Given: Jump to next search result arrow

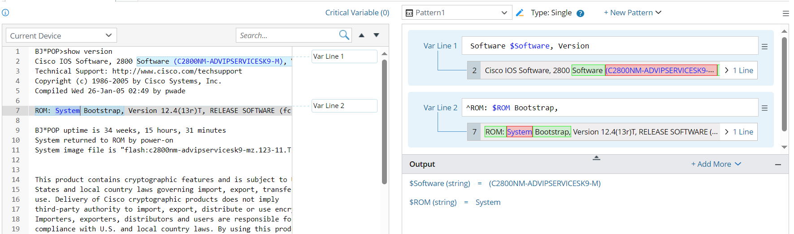Looking at the screenshot, I should pos(377,35).
